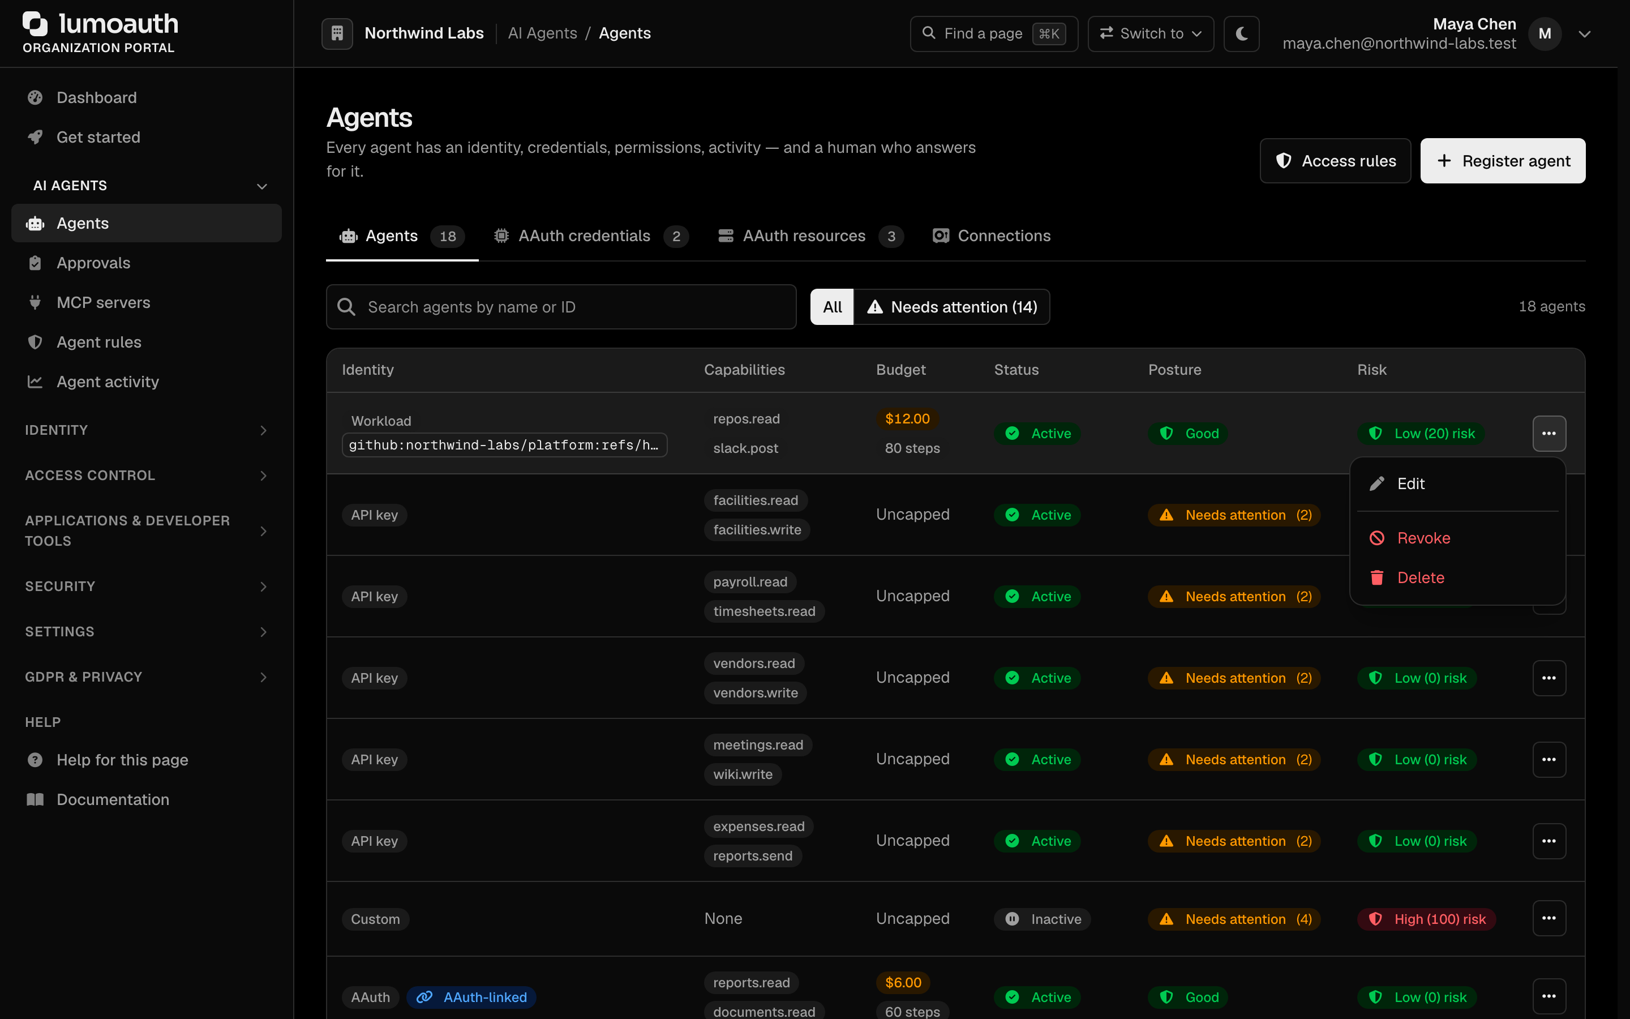Toggle dark mode moon icon
Viewport: 1630px width, 1019px height.
(1241, 33)
